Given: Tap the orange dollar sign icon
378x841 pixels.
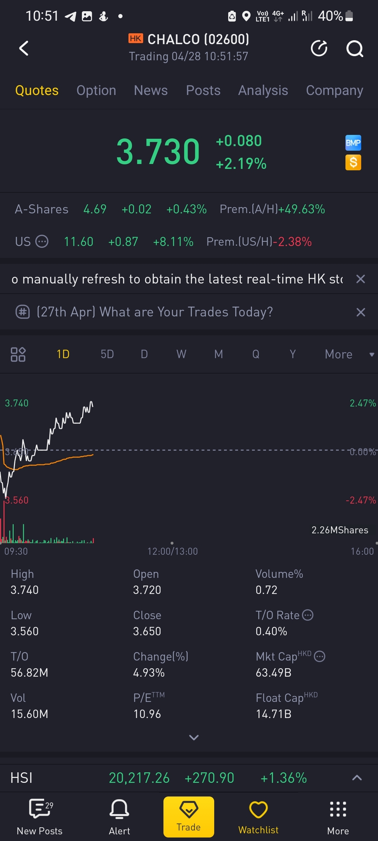Looking at the screenshot, I should point(353,163).
